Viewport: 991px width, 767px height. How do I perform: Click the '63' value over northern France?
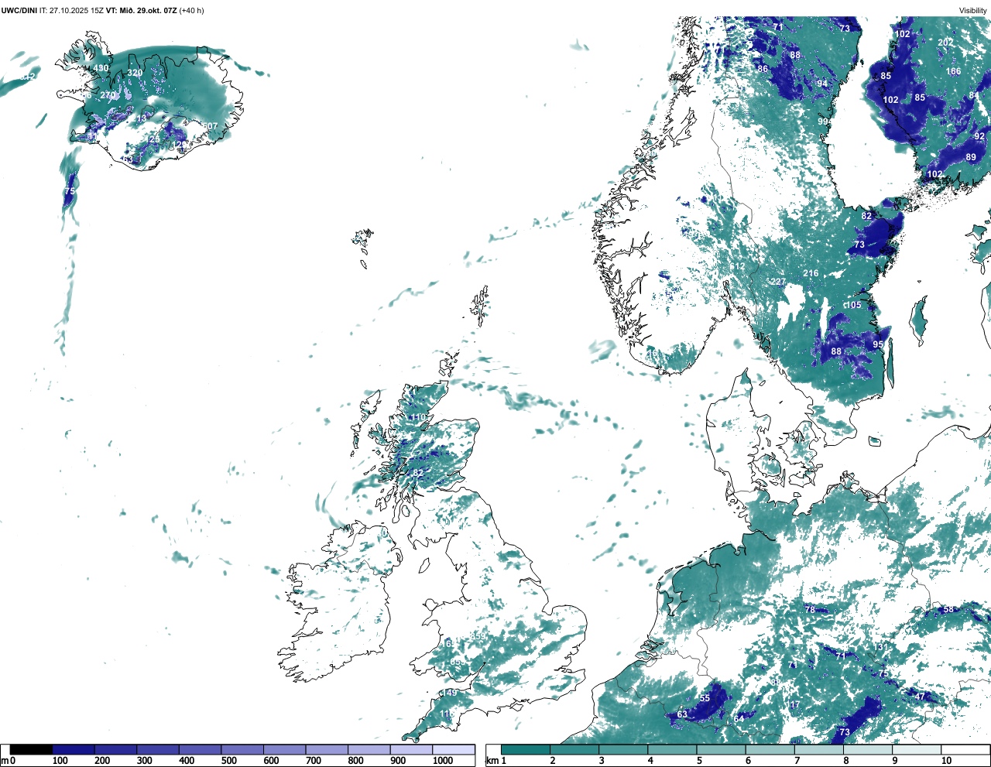[682, 714]
